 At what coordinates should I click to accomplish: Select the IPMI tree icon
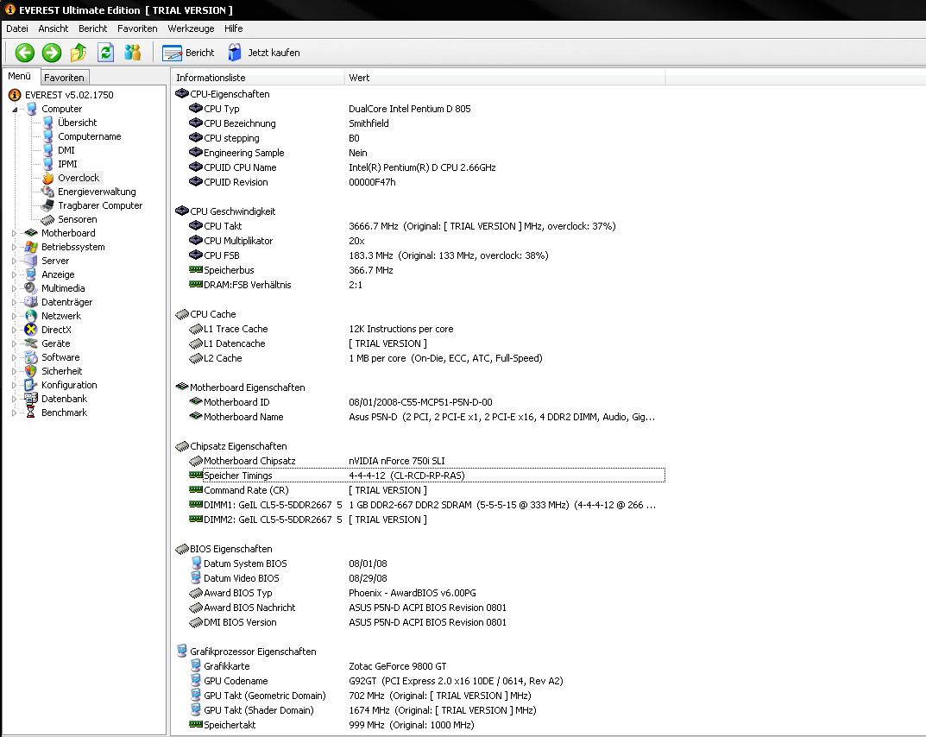tap(47, 164)
